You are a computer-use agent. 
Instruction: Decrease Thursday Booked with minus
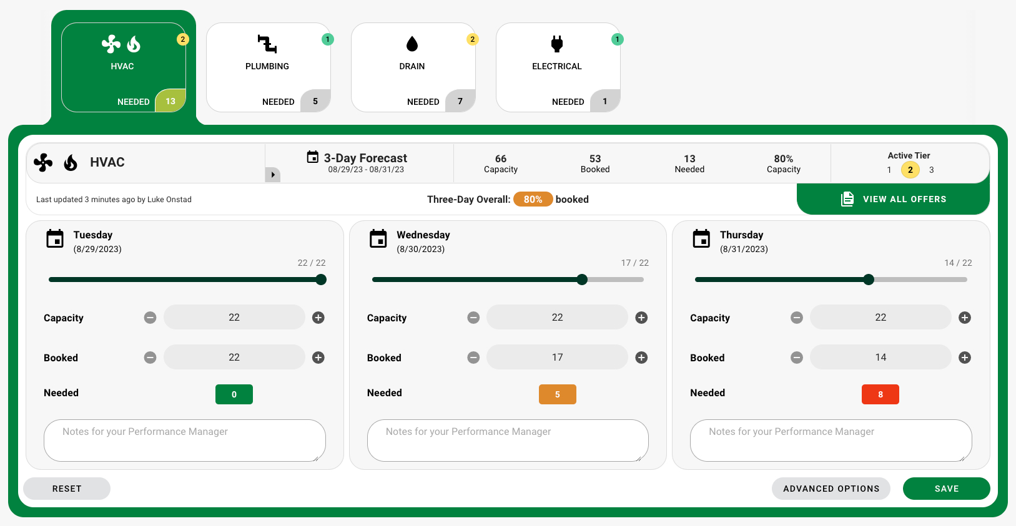(x=797, y=358)
